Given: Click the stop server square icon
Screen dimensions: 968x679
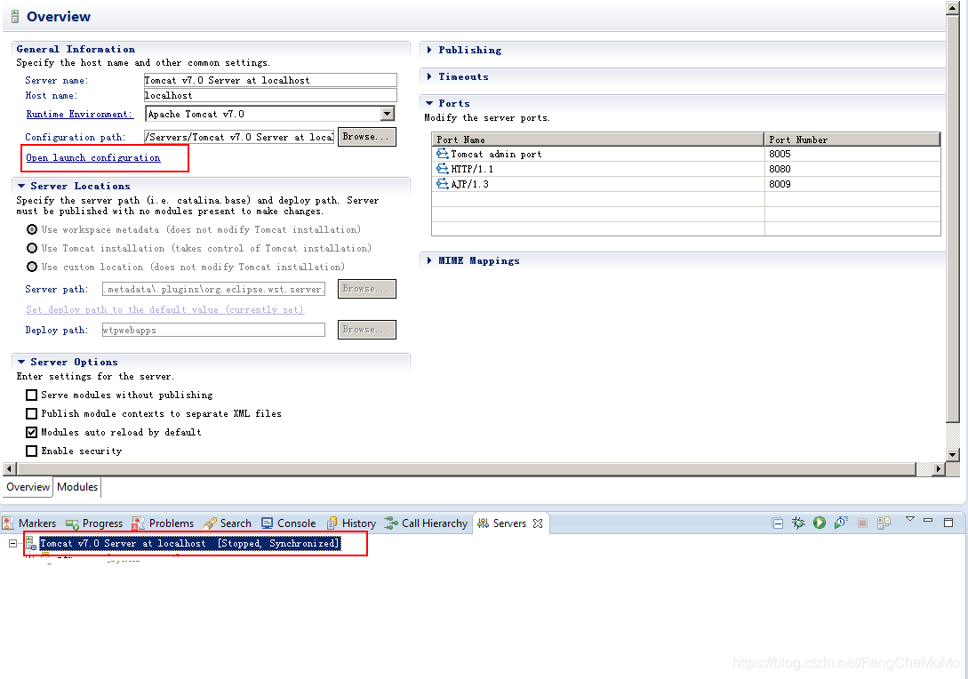Looking at the screenshot, I should (862, 523).
